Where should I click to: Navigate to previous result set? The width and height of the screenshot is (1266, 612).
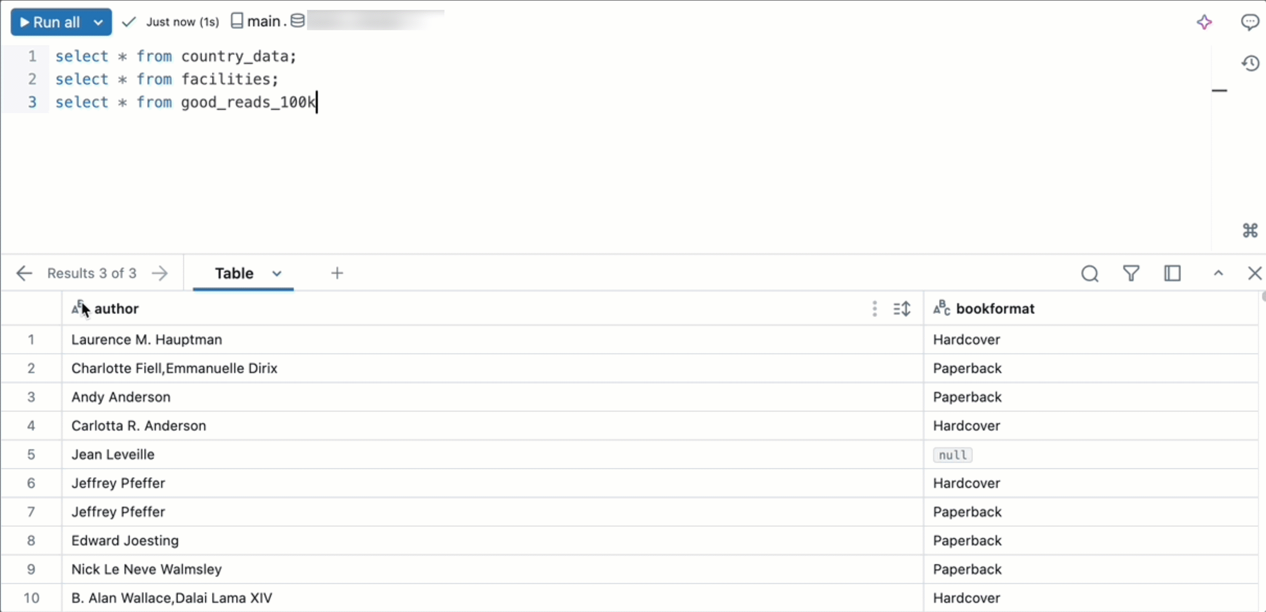coord(24,273)
